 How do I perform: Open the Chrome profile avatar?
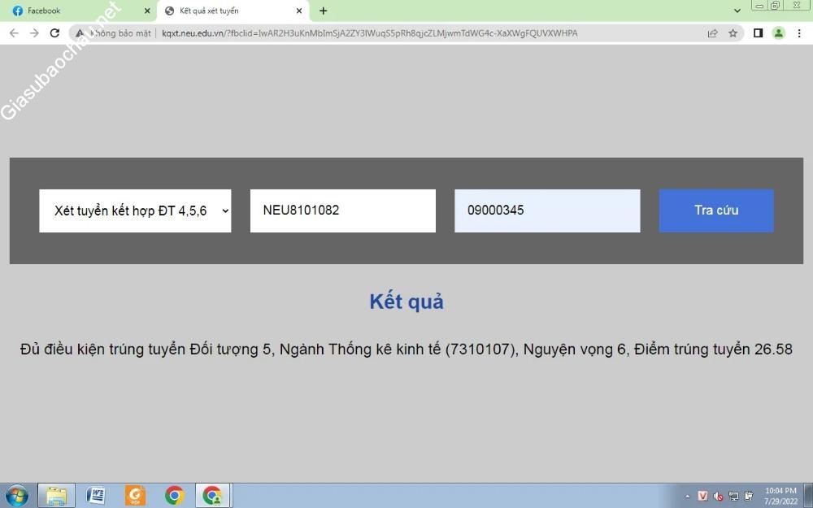tap(778, 33)
